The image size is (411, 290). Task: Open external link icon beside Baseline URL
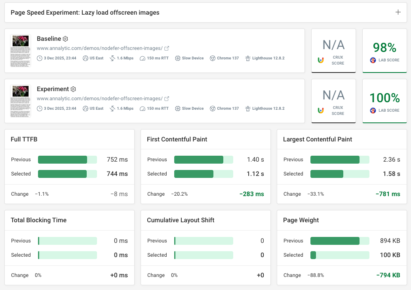pyautogui.click(x=167, y=48)
